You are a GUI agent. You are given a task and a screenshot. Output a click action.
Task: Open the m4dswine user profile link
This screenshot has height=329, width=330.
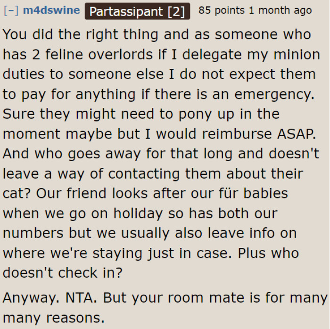click(x=51, y=10)
